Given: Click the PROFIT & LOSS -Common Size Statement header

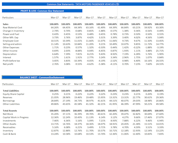Looking at the screenshot, I should (42, 11).
